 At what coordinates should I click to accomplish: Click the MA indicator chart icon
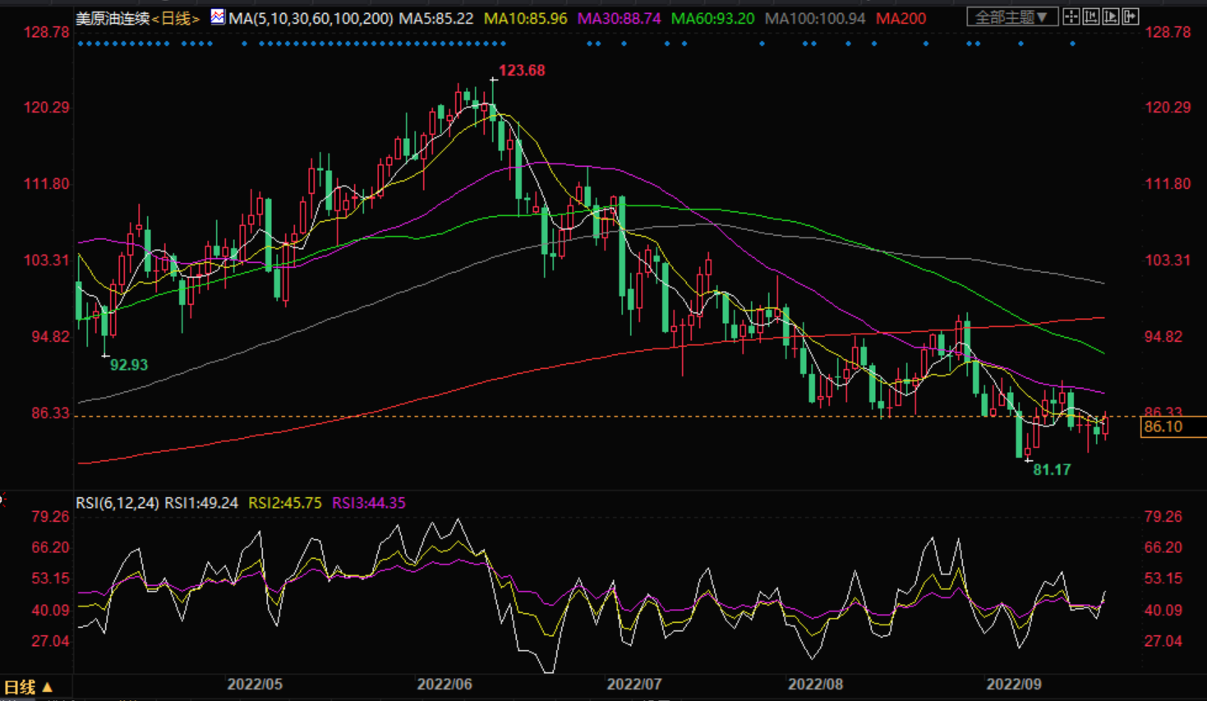[x=218, y=16]
